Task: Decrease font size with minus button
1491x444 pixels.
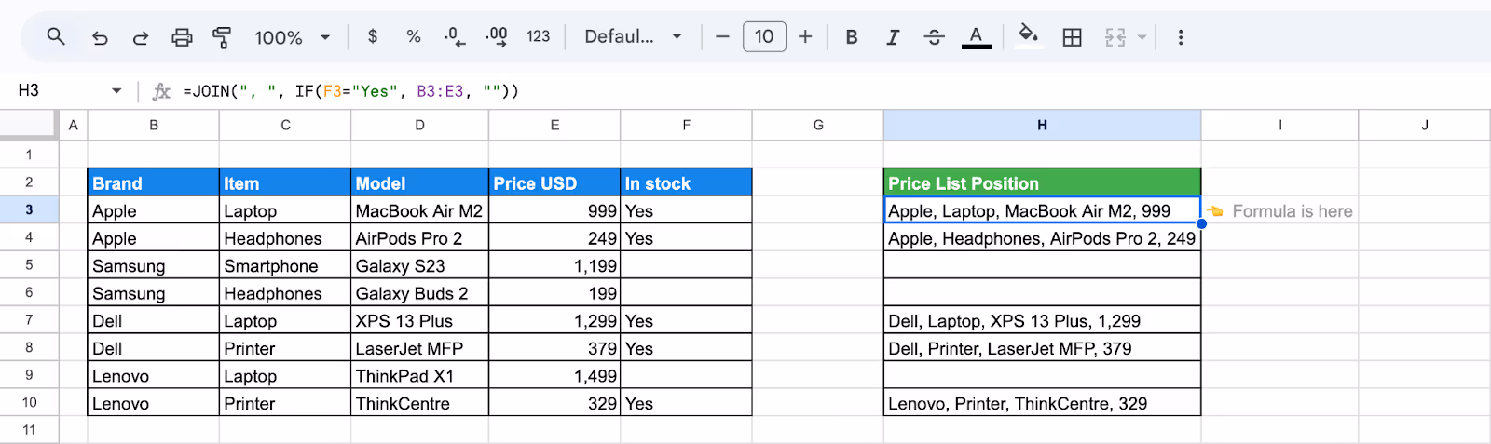Action: point(722,36)
